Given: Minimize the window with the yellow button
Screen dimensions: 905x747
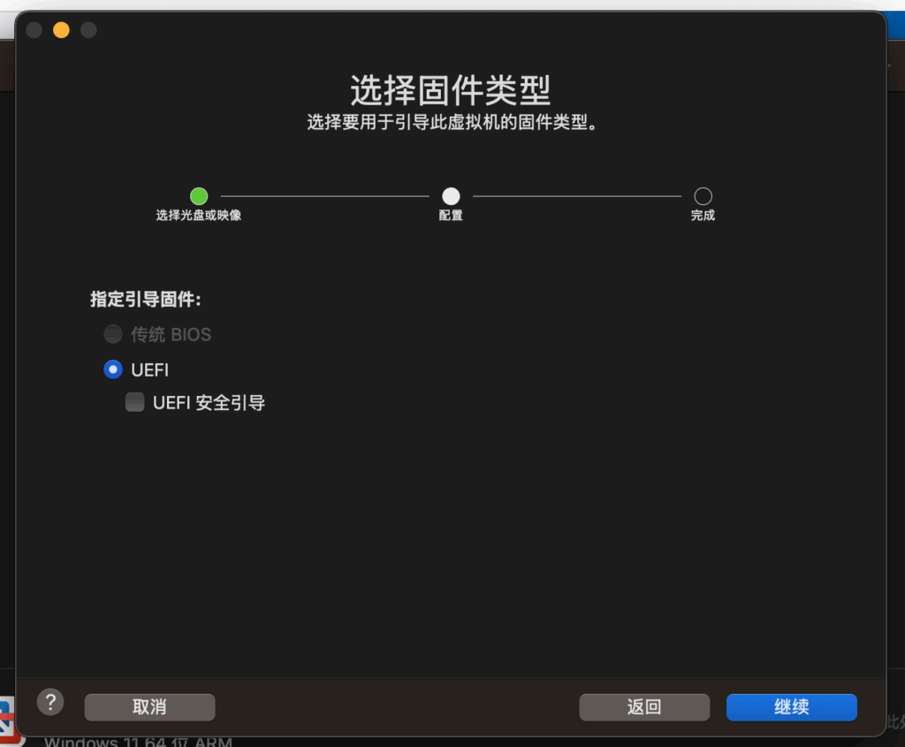Looking at the screenshot, I should (x=61, y=30).
